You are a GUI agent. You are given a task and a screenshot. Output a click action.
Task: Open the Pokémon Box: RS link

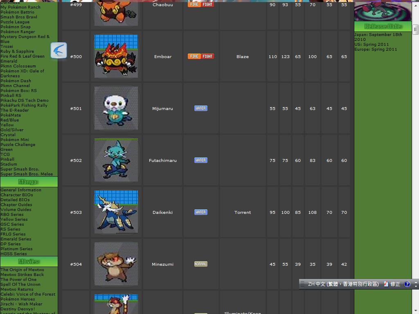pos(19,90)
